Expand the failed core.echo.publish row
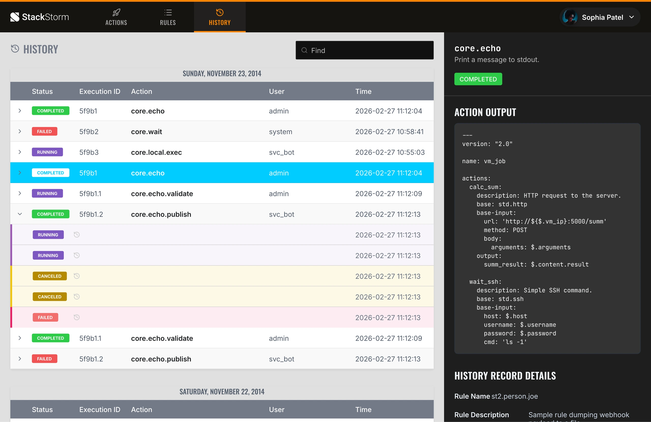Viewport: 651px width, 422px height. pos(20,359)
